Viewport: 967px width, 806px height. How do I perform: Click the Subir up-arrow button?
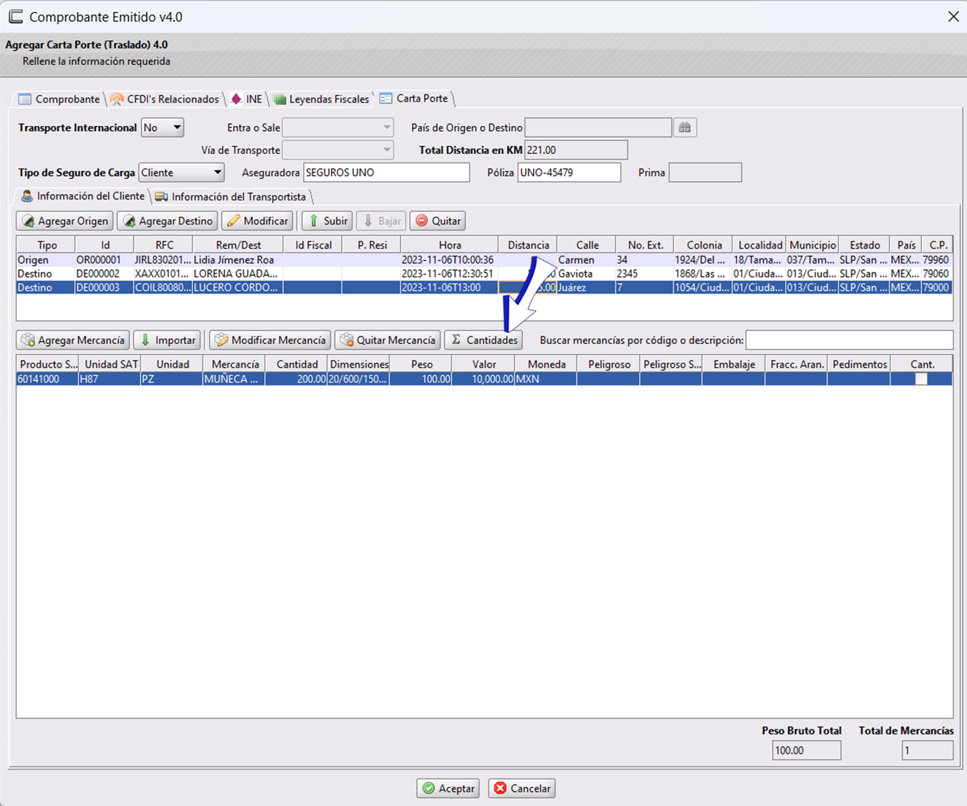[x=327, y=221]
